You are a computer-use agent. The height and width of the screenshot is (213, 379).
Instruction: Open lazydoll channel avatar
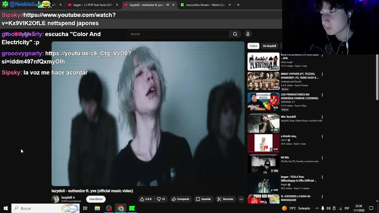(x=55, y=199)
